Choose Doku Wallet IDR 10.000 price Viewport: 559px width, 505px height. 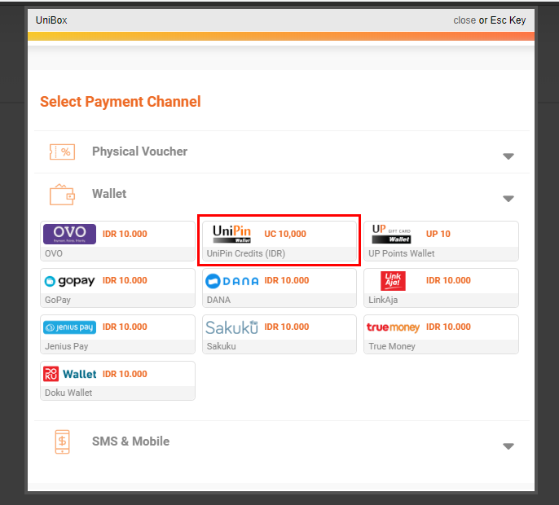[125, 374]
